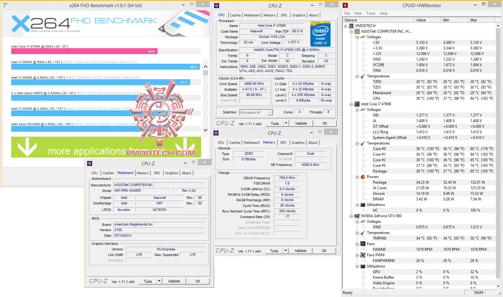Collapse the NVIDIA GeForce GTX 980 tree node
Image resolution: width=503 pixels, height=297 pixels.
pos(351,216)
